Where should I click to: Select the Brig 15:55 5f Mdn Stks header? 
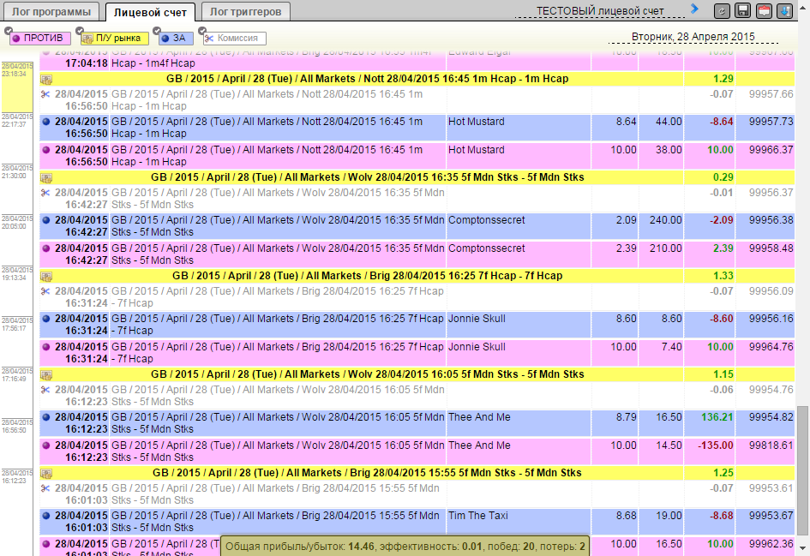[x=368, y=474]
